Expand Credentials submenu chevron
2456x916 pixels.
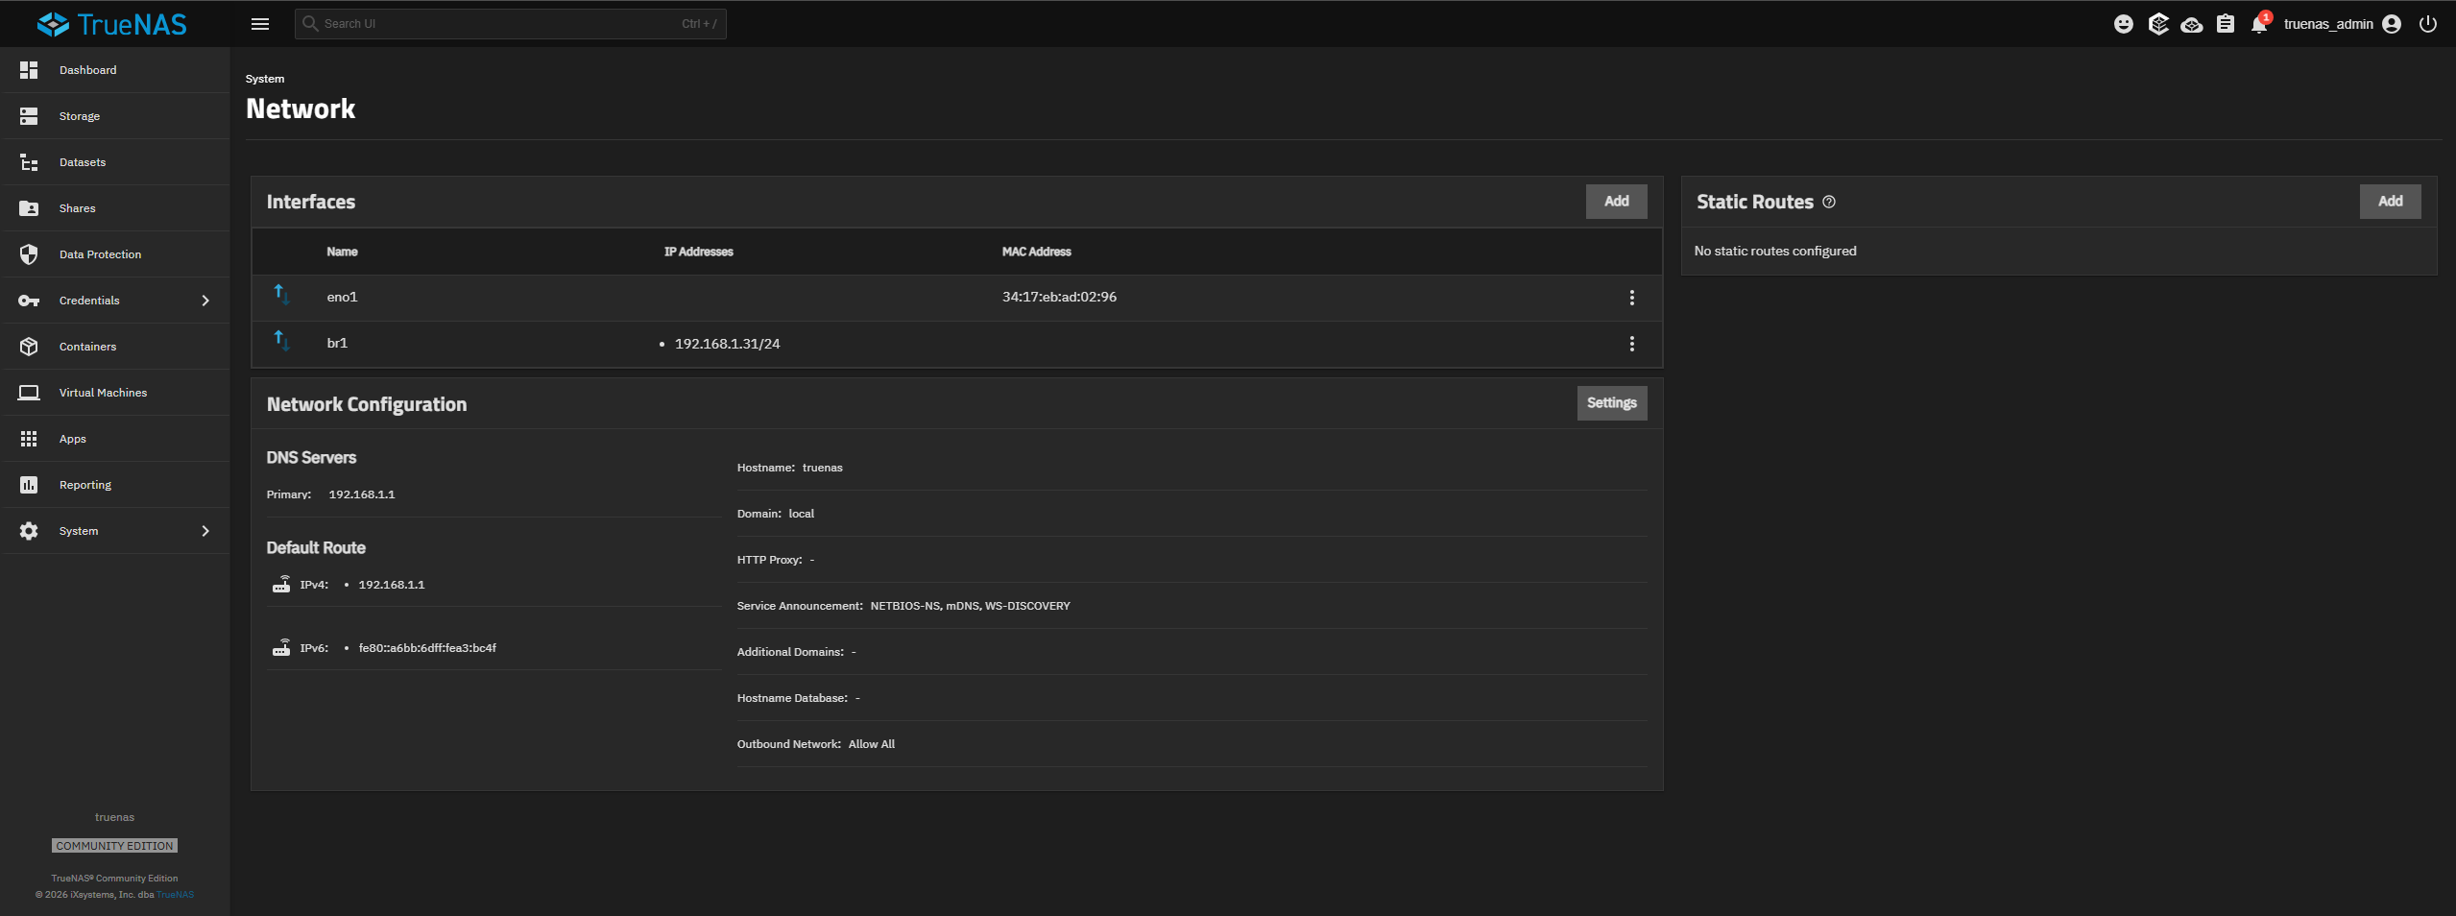tap(205, 301)
